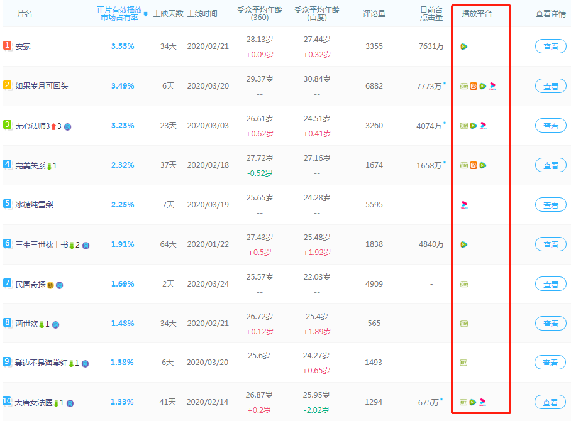Click the rank 3 badge beside 无心法师3
Screen dimensions: 571x421
pos(7,125)
